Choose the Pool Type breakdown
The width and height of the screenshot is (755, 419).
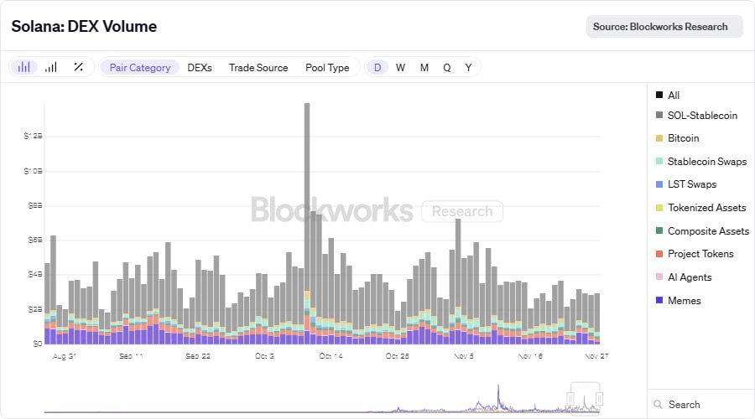tap(327, 67)
